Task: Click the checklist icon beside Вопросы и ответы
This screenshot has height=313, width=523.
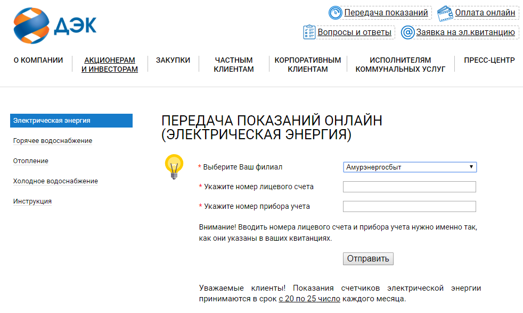Action: [309, 32]
